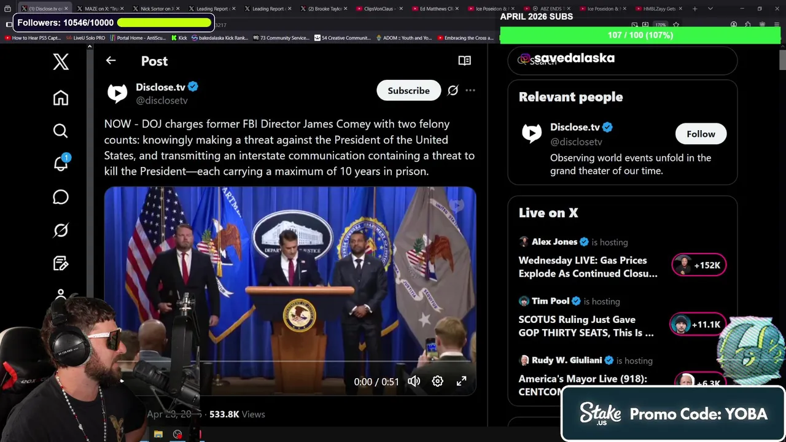
Task: Mute or unmute the video volume
Action: tap(414, 381)
